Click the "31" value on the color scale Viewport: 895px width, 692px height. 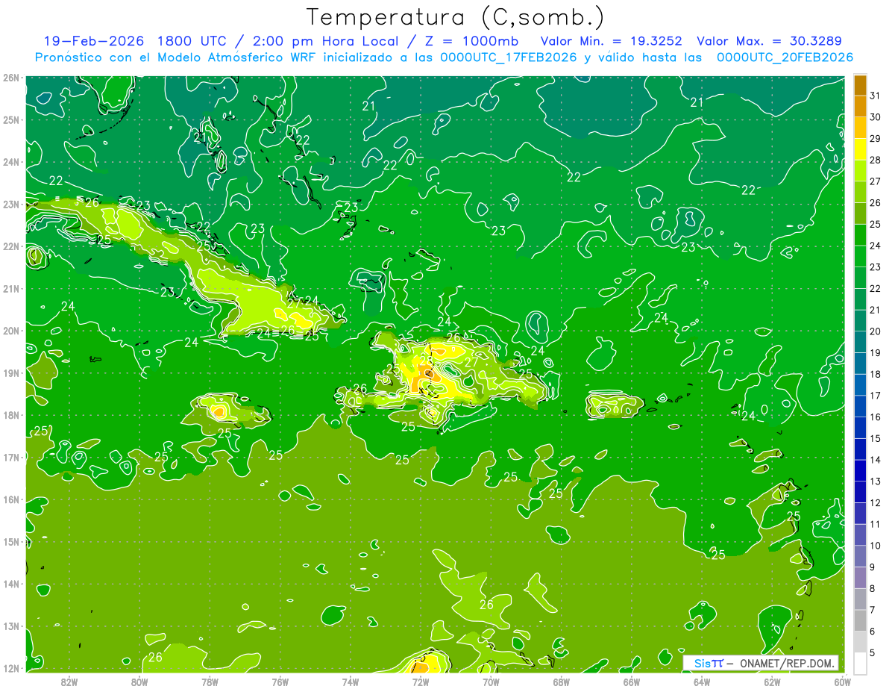pyautogui.click(x=876, y=96)
